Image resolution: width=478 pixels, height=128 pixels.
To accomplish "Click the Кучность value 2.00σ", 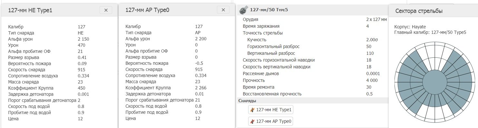I will 372,40.
